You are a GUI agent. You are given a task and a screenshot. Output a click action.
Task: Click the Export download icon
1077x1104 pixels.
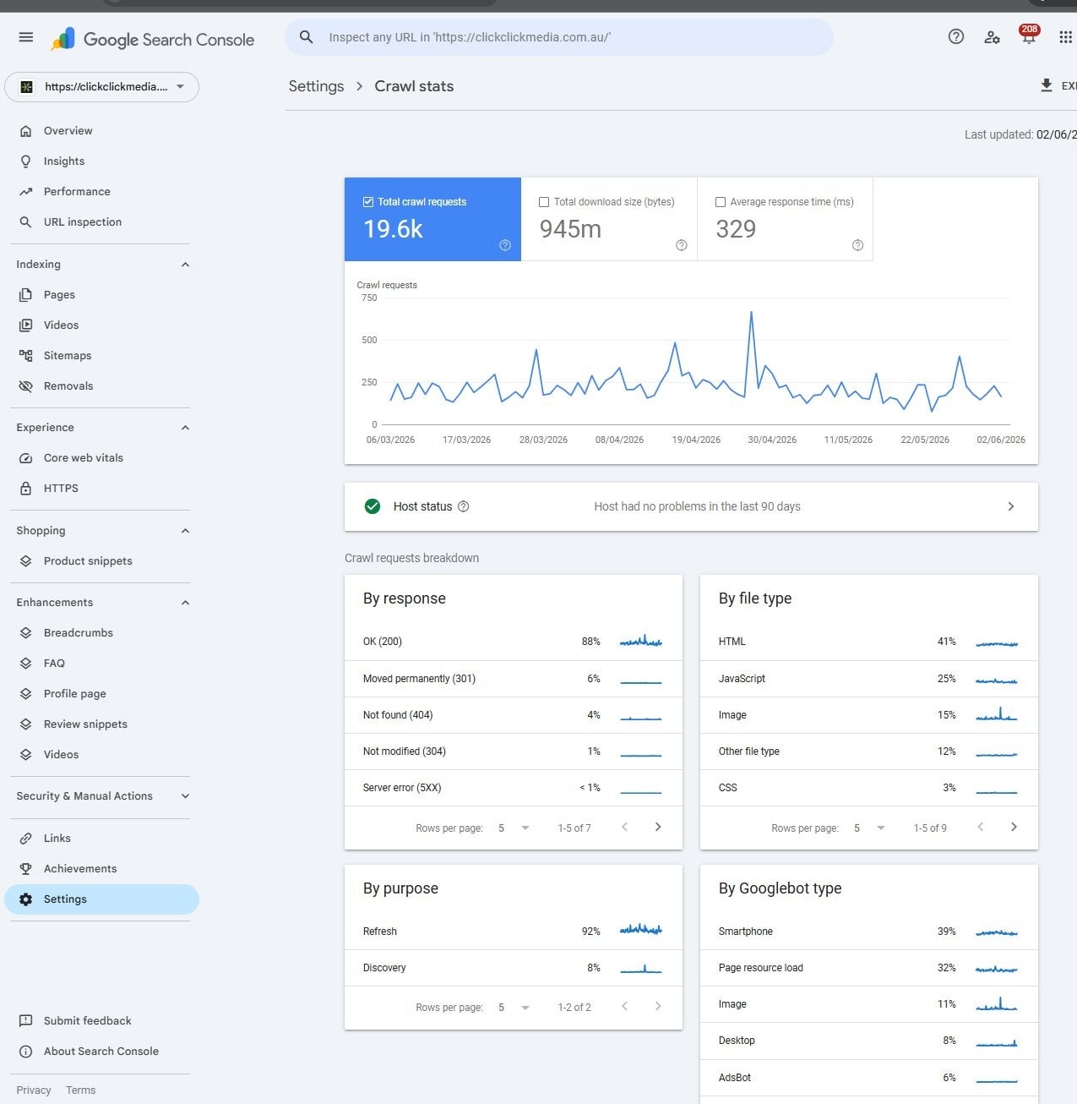1046,85
